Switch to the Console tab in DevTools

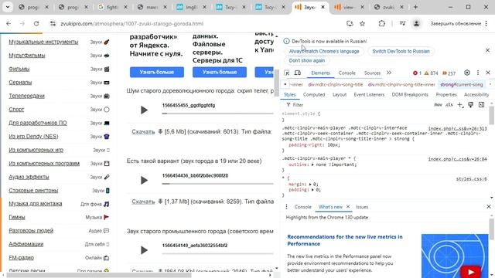click(x=347, y=73)
